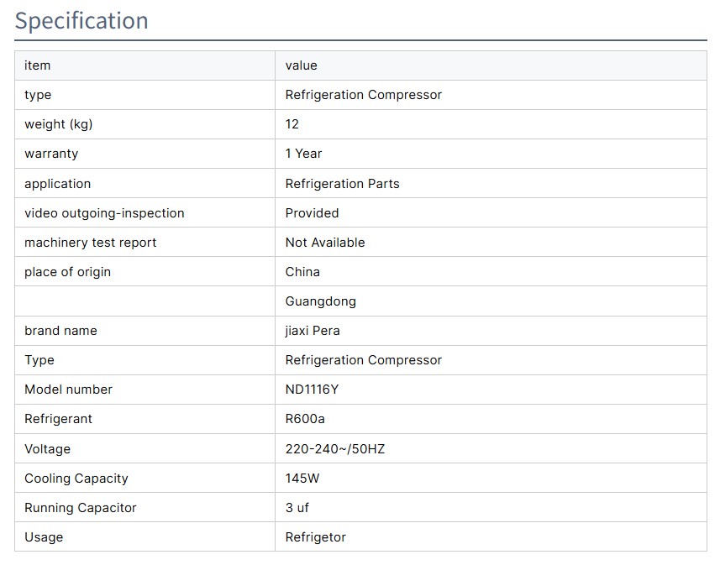Click the Running Capacitor label
Viewport: 720px width, 565px height.
click(80, 508)
